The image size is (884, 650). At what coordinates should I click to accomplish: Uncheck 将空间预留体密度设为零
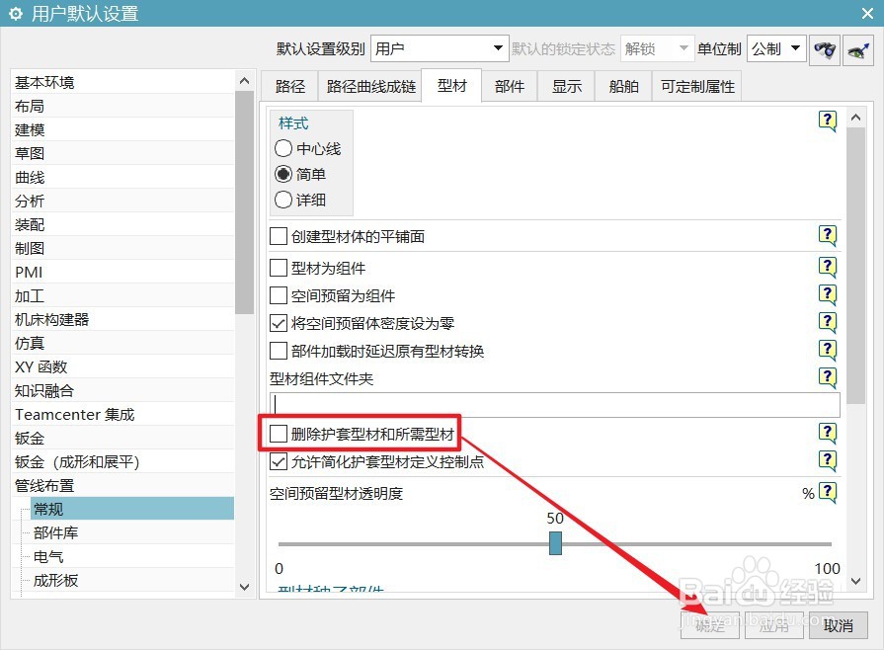pos(278,321)
